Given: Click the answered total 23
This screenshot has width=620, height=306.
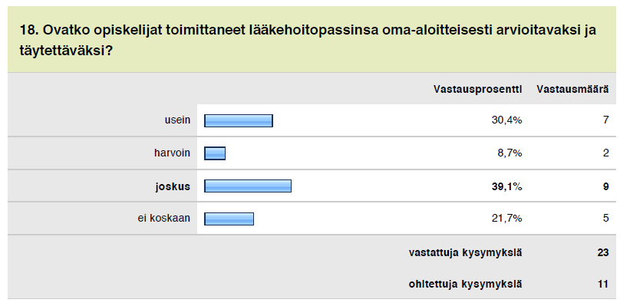Looking at the screenshot, I should click(x=603, y=252).
